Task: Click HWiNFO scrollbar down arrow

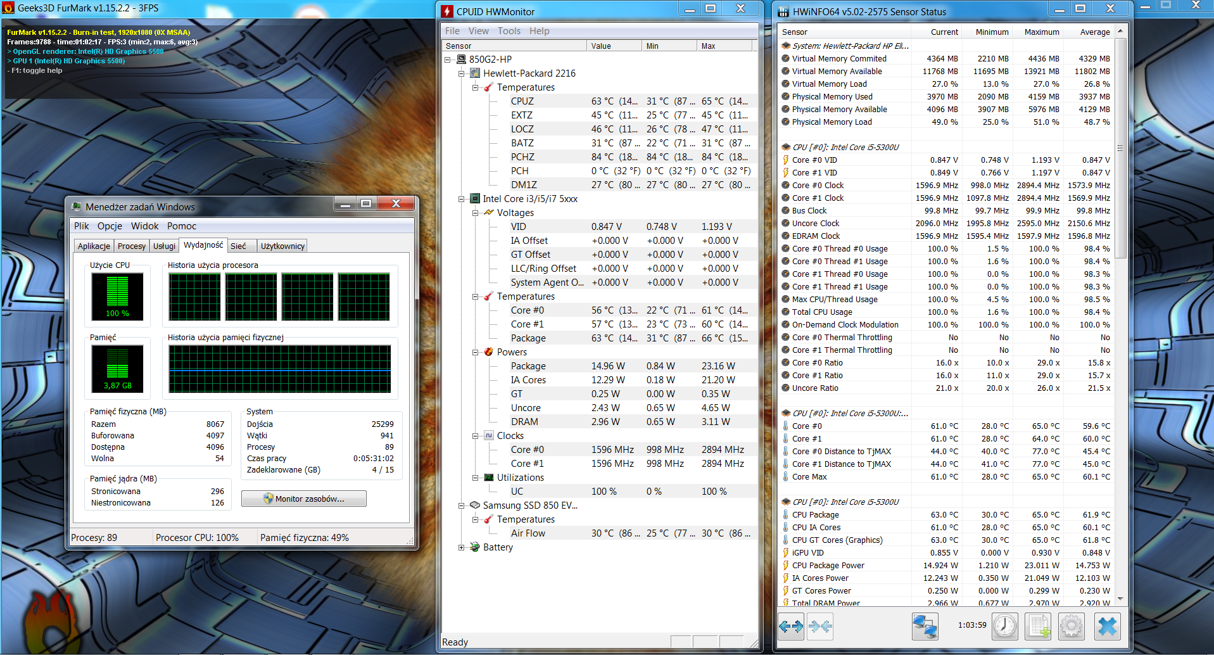Action: (1120, 599)
